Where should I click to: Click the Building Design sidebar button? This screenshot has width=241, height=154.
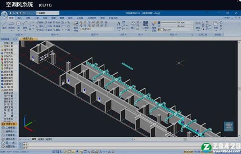[x=9, y=131]
